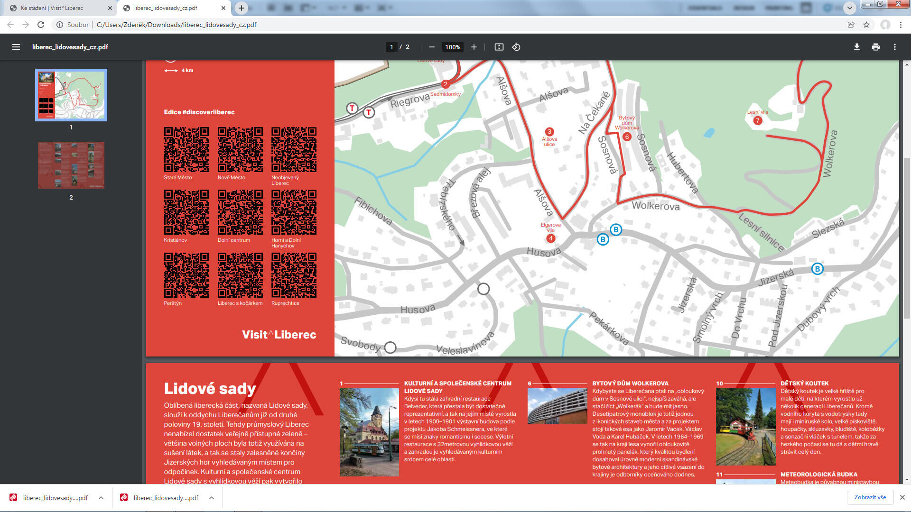This screenshot has width=911, height=512.
Task: Click map marker 7 Lesní vila
Action: pos(757,120)
